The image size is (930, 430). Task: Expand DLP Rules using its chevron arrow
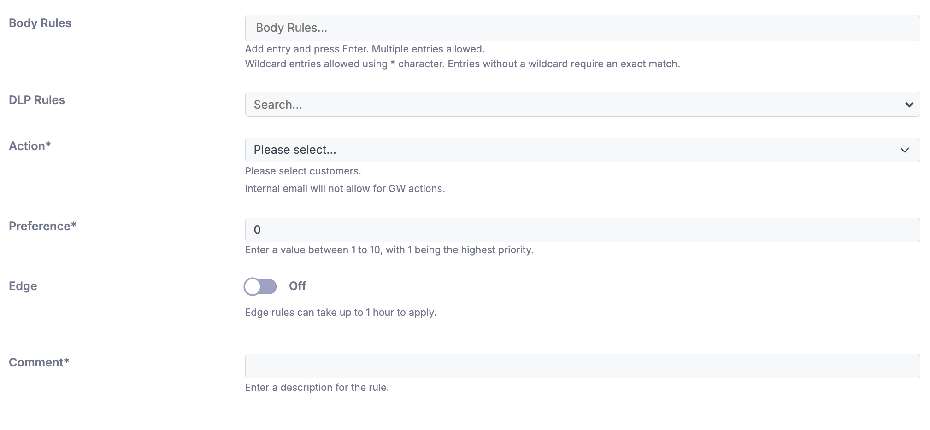pos(909,105)
